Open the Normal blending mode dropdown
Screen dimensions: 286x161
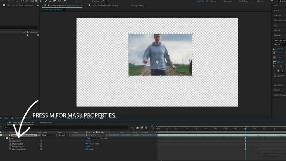click(63, 135)
